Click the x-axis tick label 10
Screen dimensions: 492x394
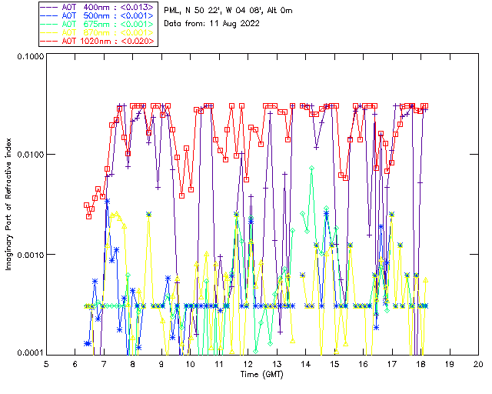(190, 363)
